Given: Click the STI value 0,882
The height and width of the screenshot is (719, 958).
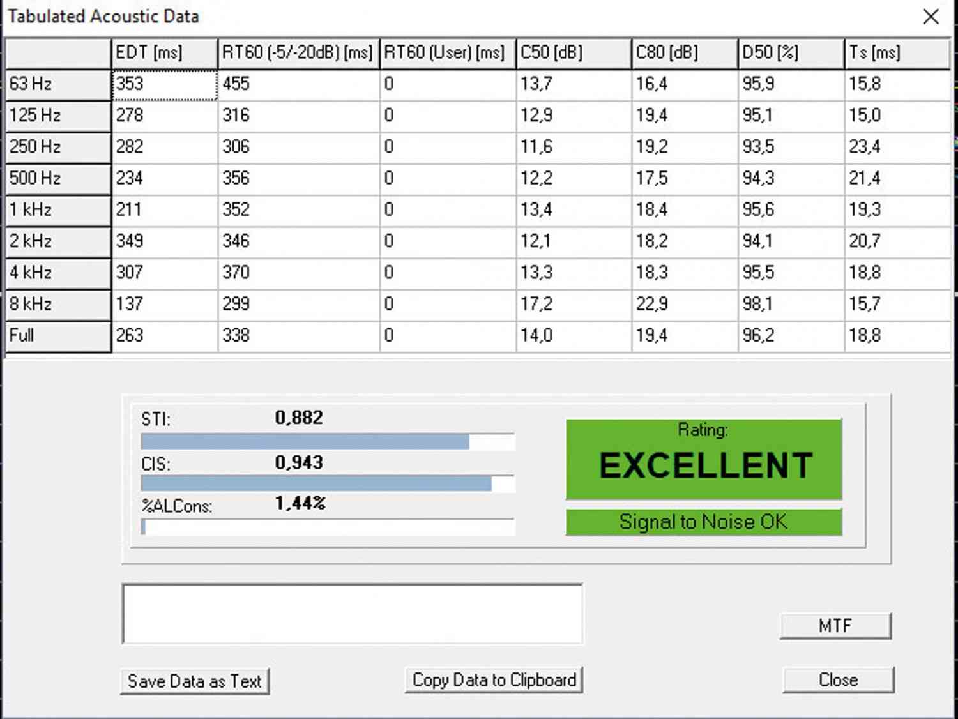Looking at the screenshot, I should point(299,418).
